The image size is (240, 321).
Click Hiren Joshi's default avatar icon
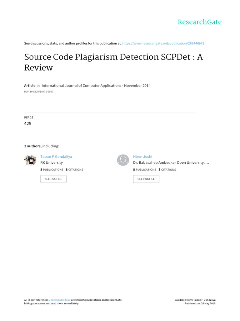click(123, 160)
